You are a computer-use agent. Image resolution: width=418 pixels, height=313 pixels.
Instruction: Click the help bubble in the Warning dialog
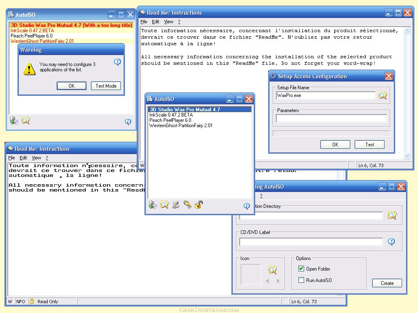(x=117, y=62)
